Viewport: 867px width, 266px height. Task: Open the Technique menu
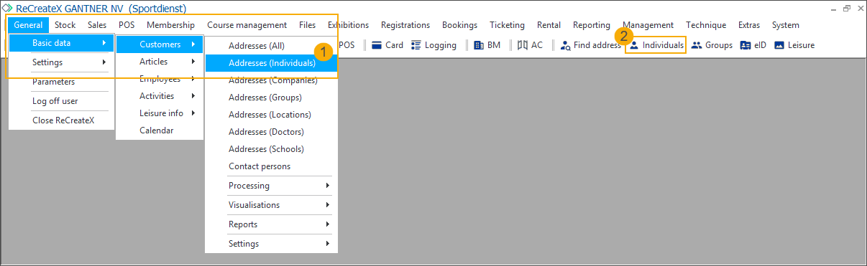706,25
